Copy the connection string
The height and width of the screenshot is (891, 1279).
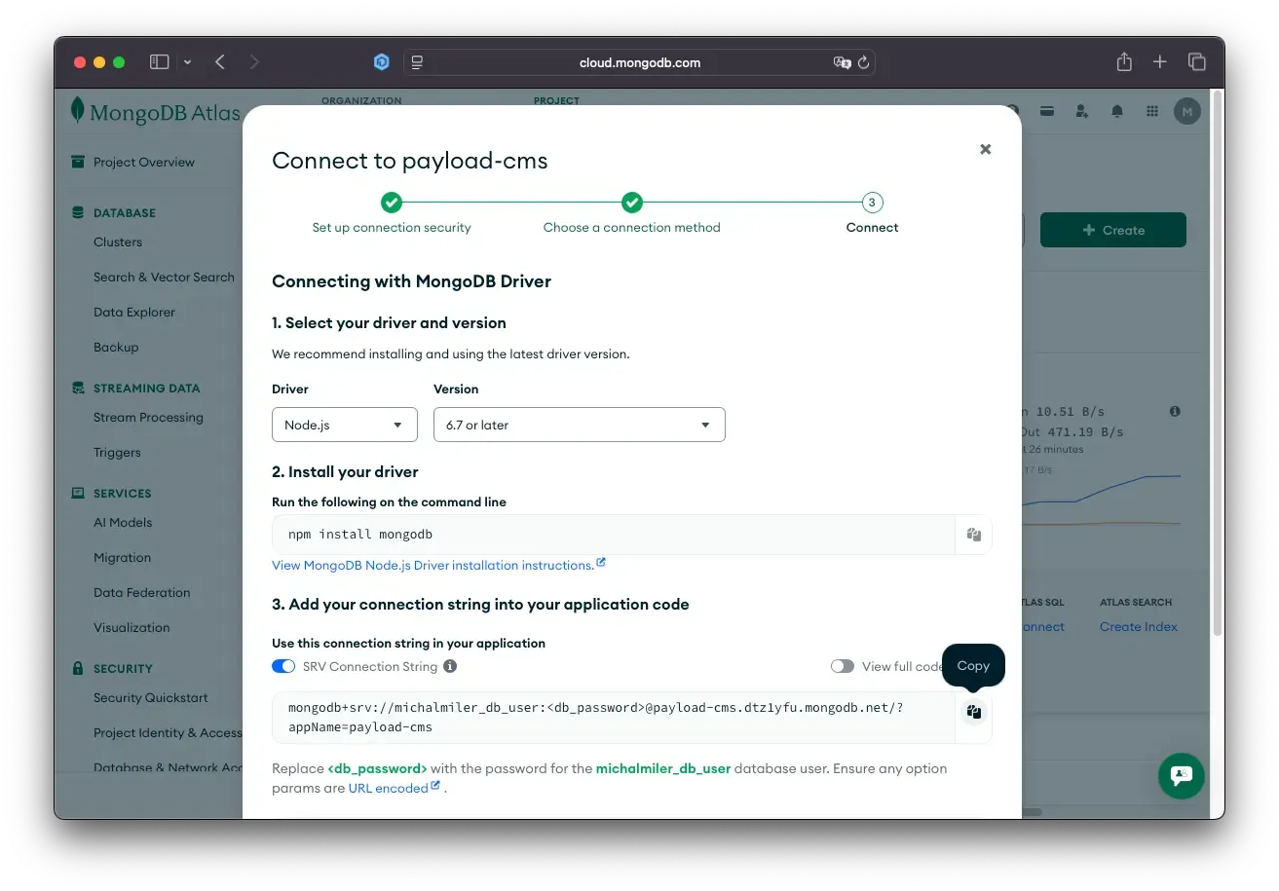pyautogui.click(x=973, y=712)
